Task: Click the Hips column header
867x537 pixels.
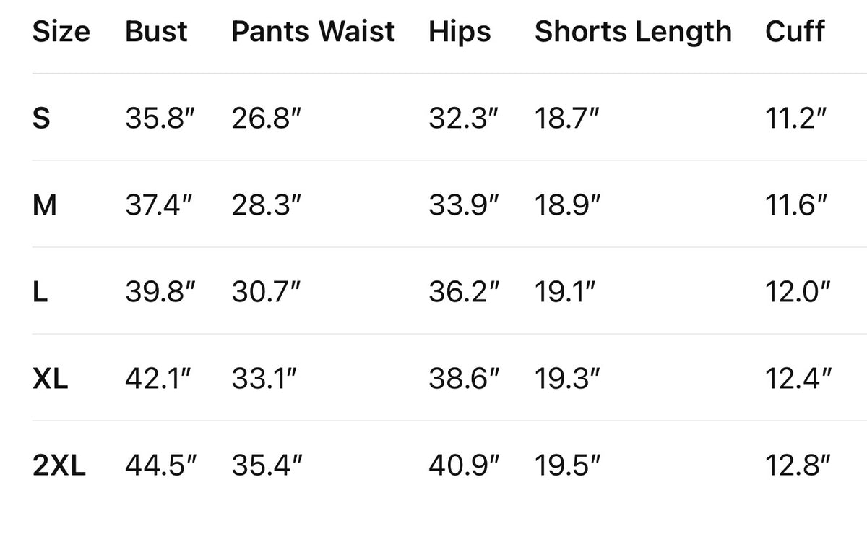Action: [x=460, y=33]
